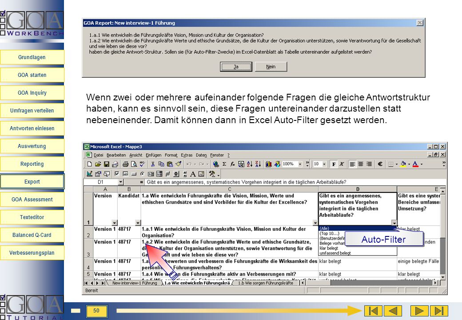
Task: Center text alignment in Excel toolbar
Action: coord(361,164)
